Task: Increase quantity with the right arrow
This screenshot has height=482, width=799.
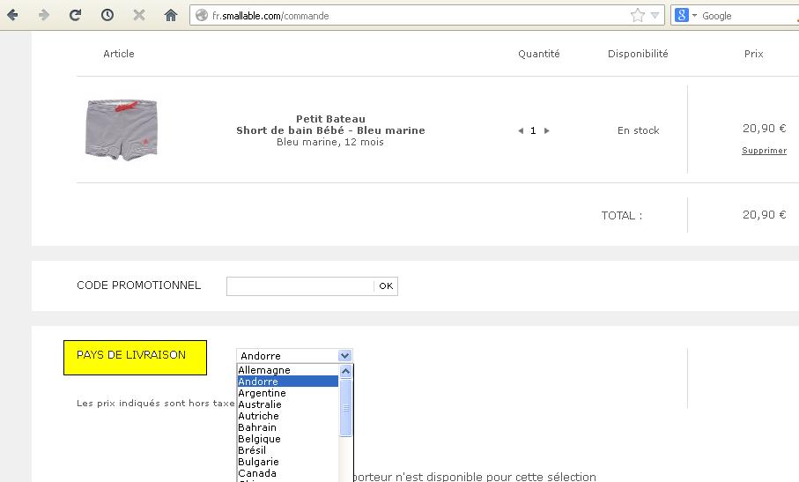Action: pos(547,131)
